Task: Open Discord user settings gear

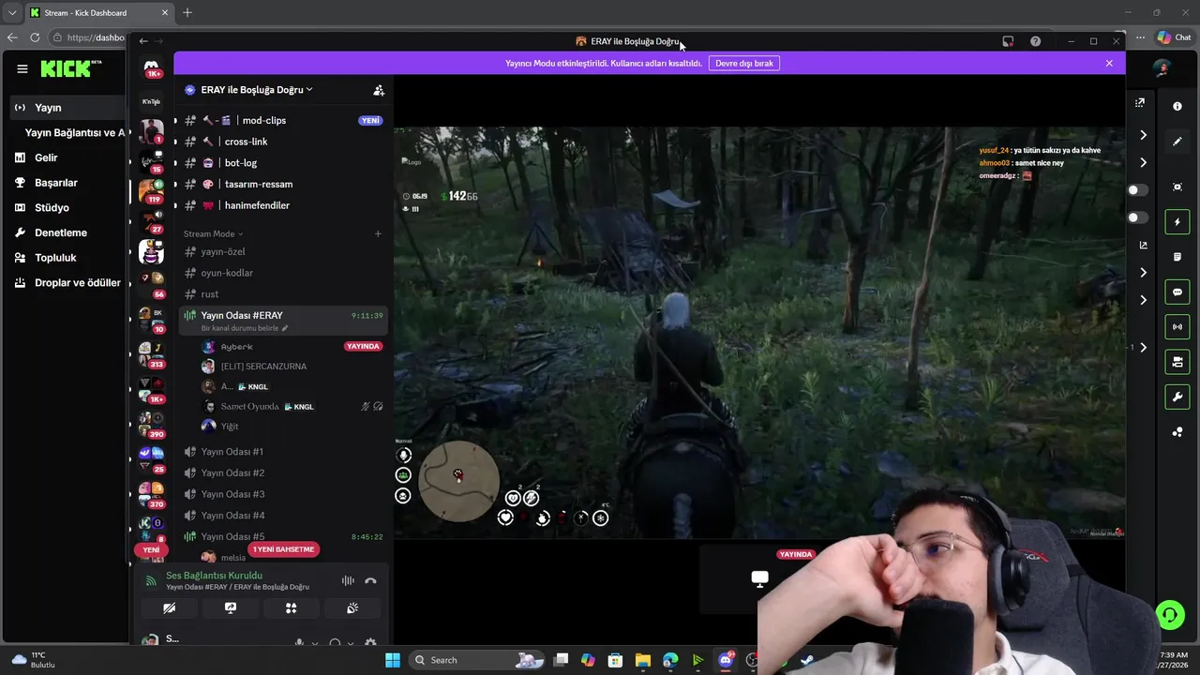Action: (x=370, y=643)
